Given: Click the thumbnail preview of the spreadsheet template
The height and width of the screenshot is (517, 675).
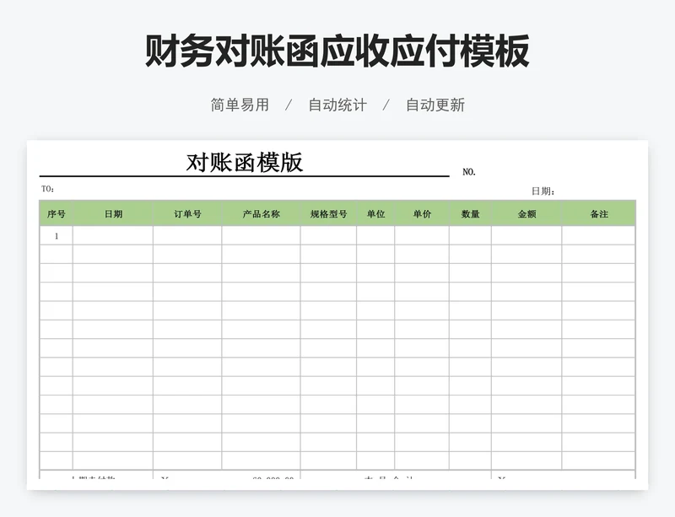Looking at the screenshot, I should tap(337, 315).
